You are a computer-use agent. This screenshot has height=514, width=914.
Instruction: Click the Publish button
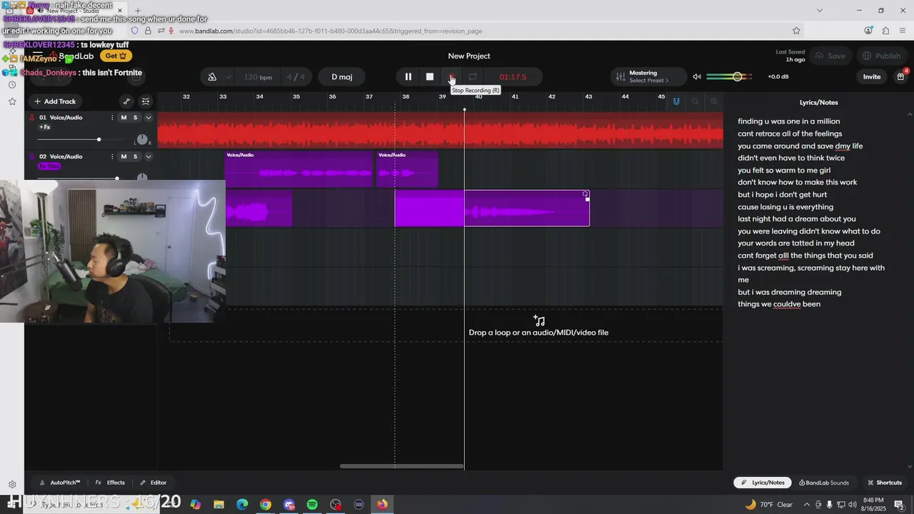coord(882,56)
